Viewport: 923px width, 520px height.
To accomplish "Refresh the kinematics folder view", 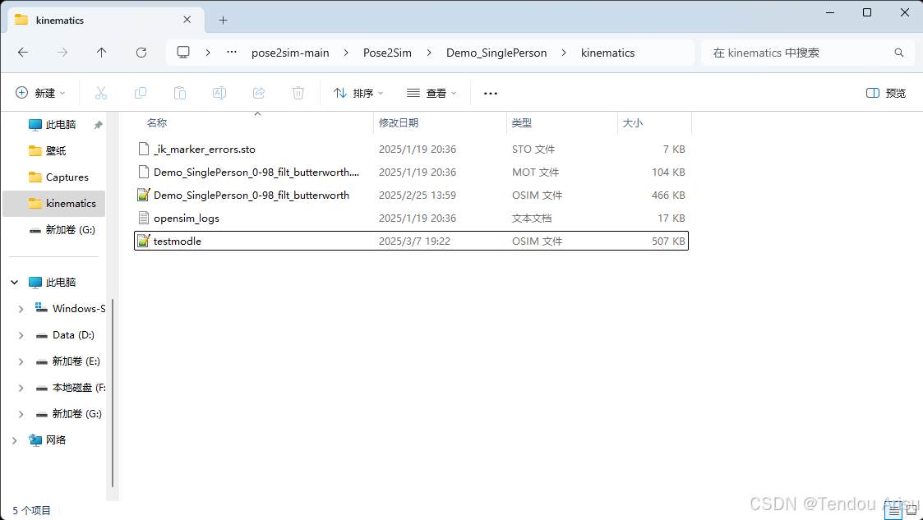I will (141, 53).
